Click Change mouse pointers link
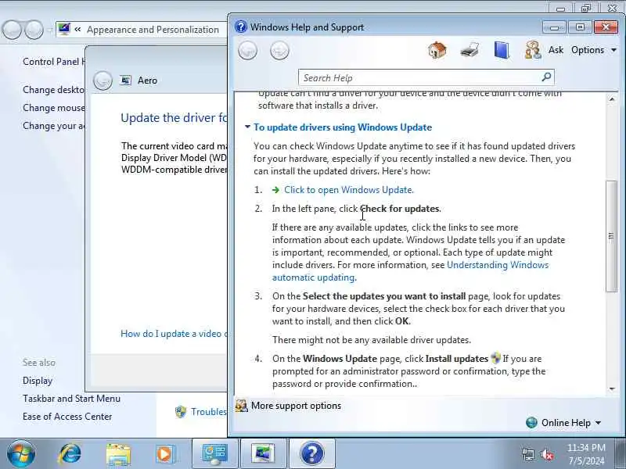This screenshot has width=626, height=469. point(53,108)
